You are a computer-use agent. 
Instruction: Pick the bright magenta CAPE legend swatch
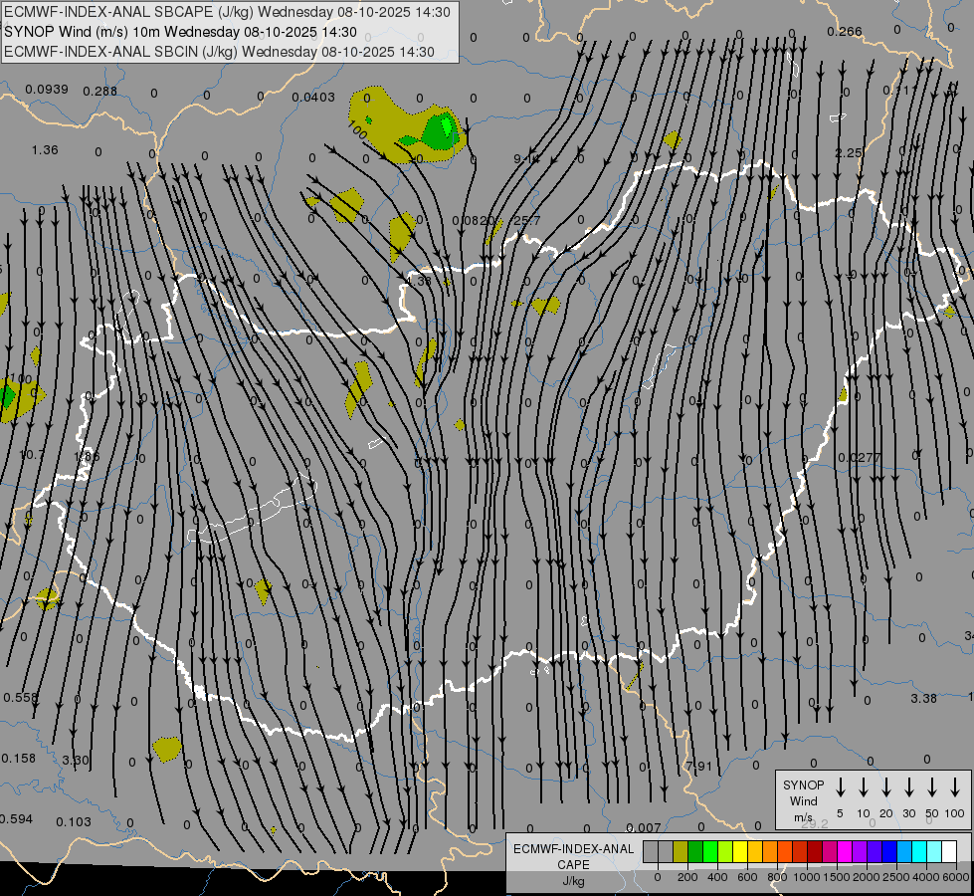pos(845,852)
